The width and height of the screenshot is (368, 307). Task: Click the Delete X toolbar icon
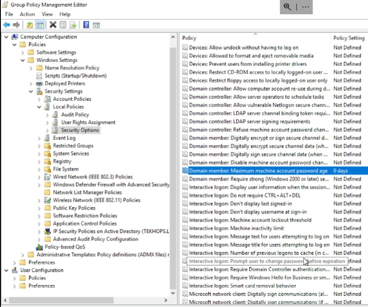click(53, 25)
